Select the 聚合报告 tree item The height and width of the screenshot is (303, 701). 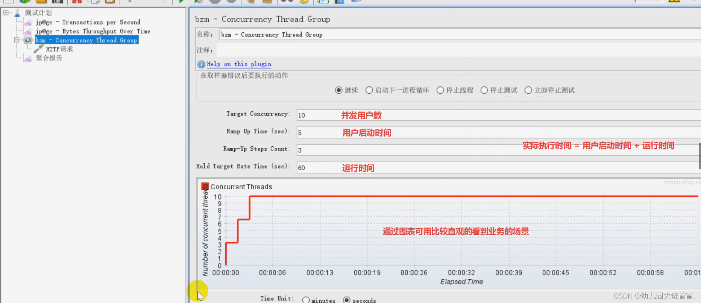click(x=49, y=58)
